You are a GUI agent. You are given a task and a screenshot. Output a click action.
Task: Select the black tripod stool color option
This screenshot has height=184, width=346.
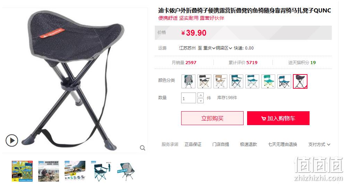[300, 81]
